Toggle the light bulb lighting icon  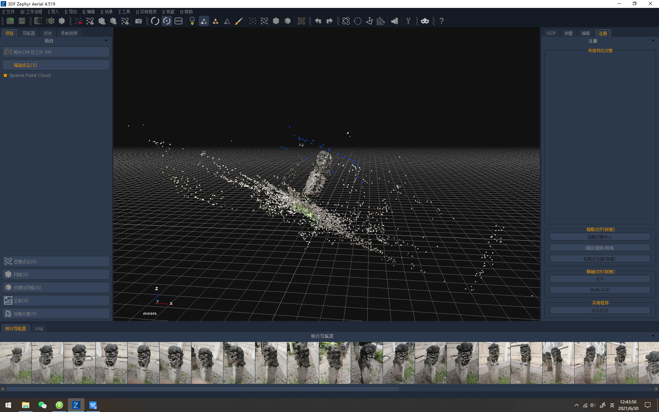point(192,21)
